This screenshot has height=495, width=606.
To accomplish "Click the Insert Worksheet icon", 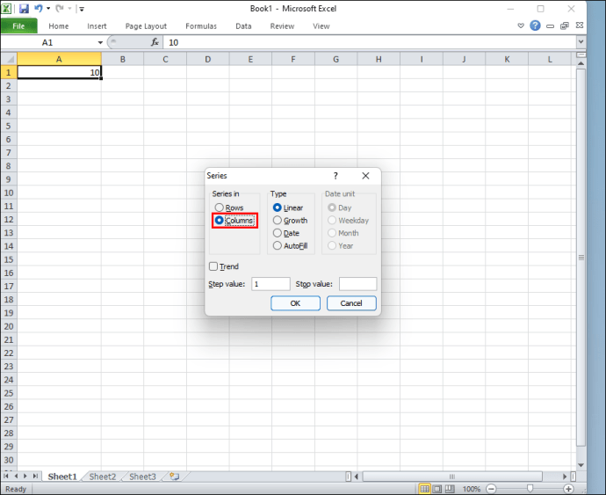I will pos(175,477).
